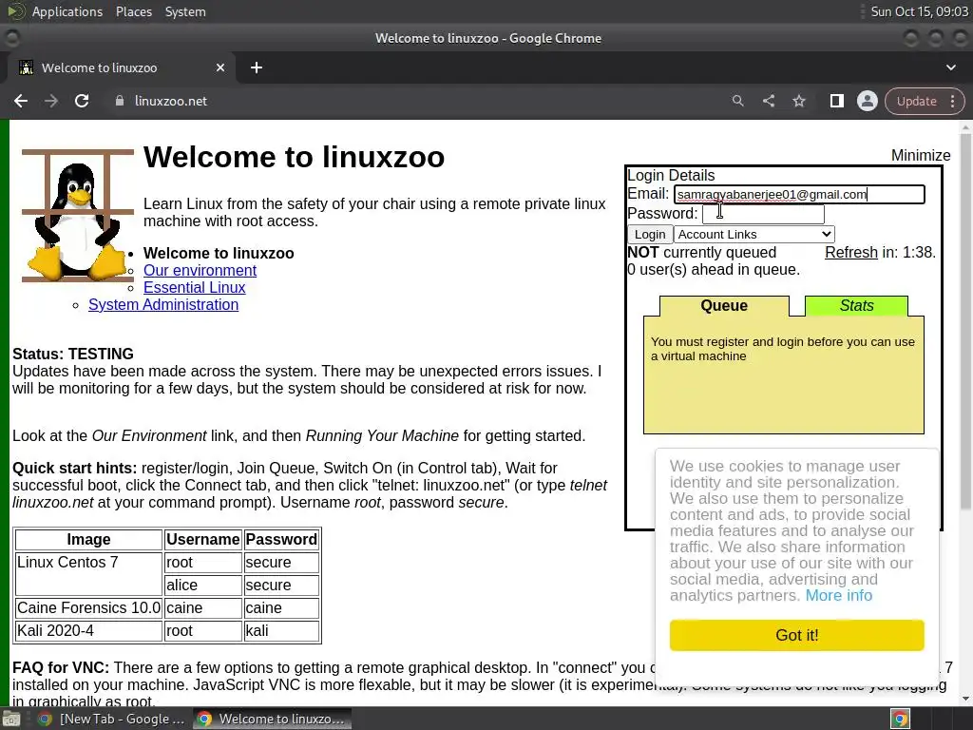Open the page search magnifier icon
The image size is (973, 730).
737,101
